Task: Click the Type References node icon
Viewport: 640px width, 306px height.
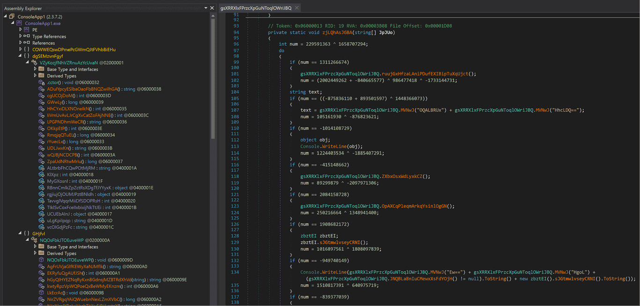Action: click(27, 36)
